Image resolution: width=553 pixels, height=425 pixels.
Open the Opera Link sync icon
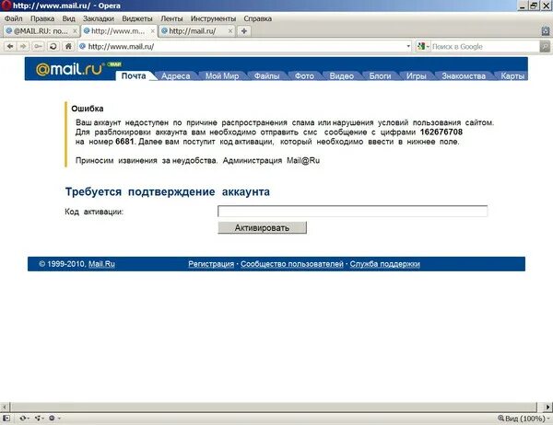coord(24,418)
